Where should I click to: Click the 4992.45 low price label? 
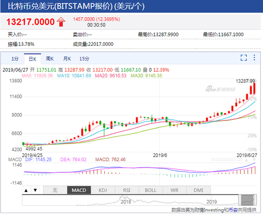point(34,149)
